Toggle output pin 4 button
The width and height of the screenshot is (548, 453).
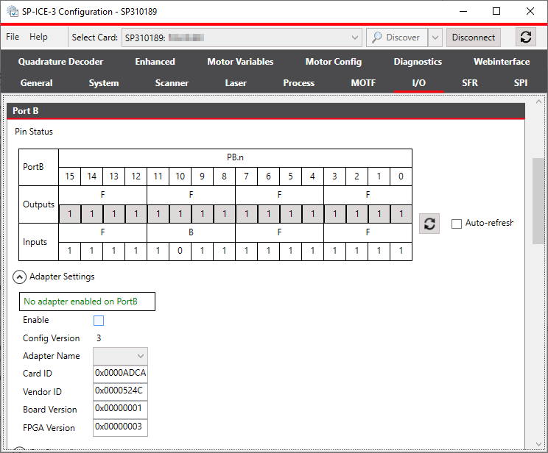point(312,213)
